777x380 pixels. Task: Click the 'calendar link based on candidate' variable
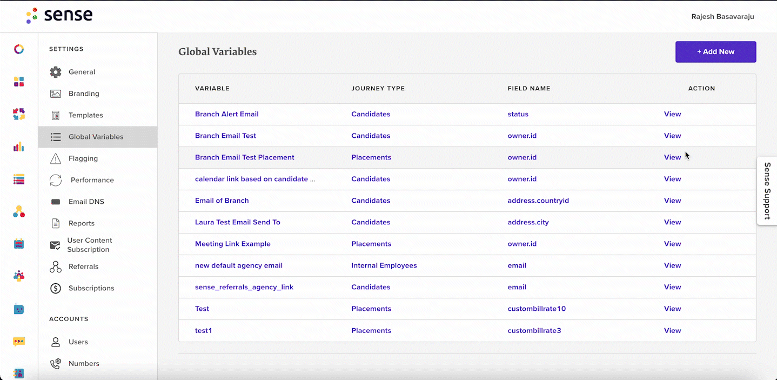(255, 179)
